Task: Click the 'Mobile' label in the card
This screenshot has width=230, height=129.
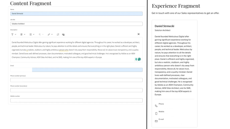Action: click(161, 112)
